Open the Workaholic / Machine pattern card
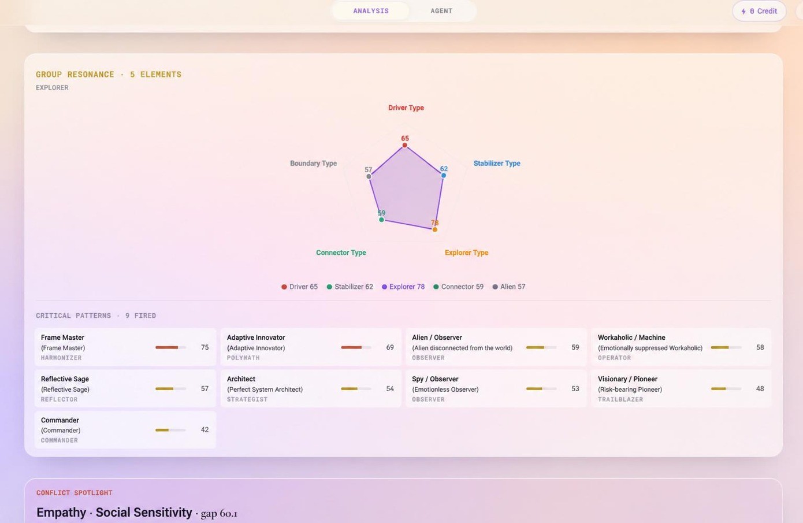The height and width of the screenshot is (523, 803). pos(681,347)
